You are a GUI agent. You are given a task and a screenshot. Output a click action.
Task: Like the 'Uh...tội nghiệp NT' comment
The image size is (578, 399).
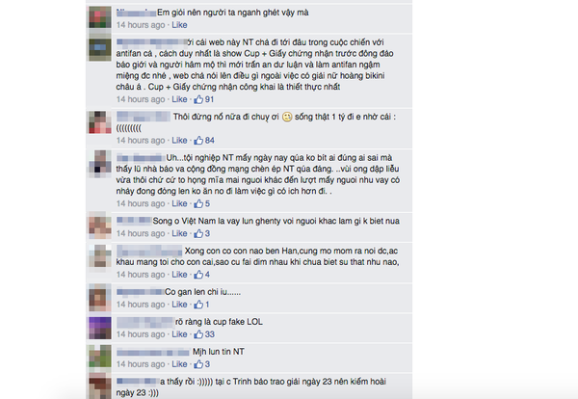(179, 203)
